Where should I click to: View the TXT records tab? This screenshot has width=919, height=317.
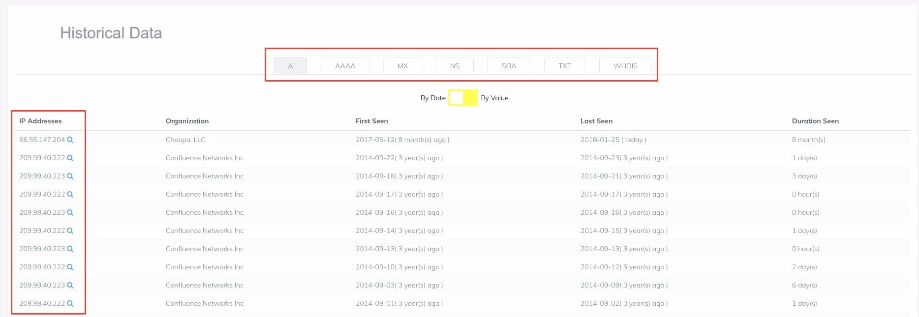pos(565,66)
